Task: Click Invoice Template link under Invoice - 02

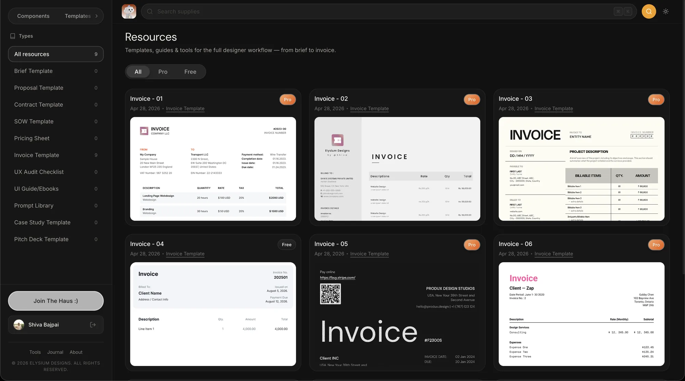Action: point(369,109)
